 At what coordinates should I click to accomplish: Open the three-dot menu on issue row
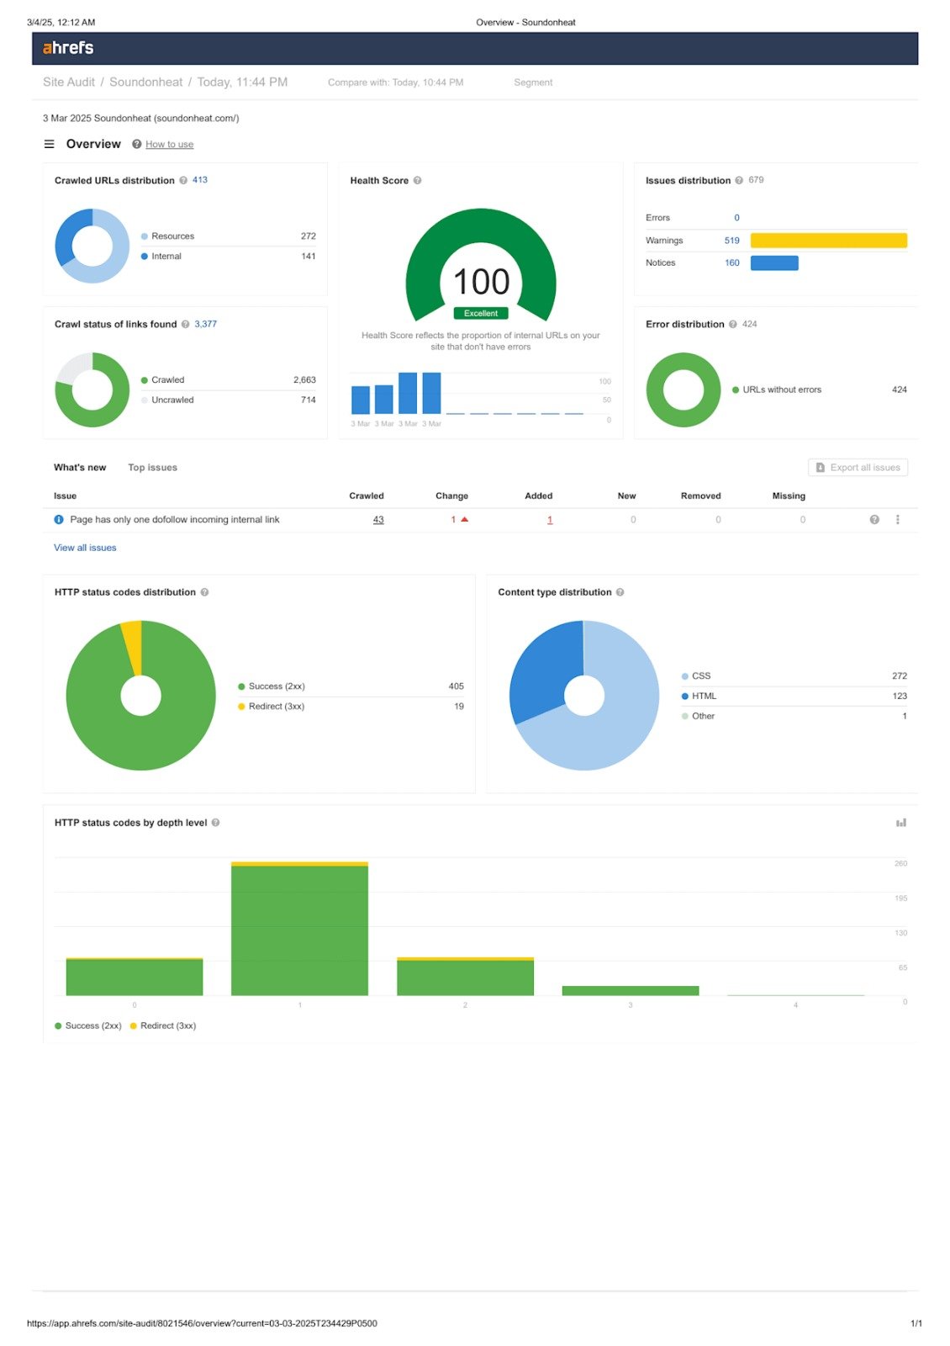pyautogui.click(x=898, y=520)
